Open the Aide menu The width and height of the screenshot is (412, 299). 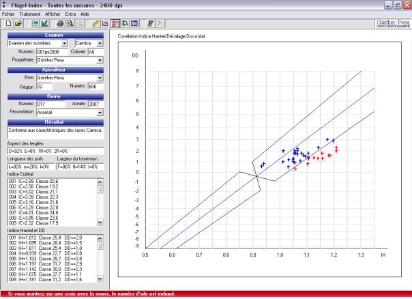[x=85, y=14]
